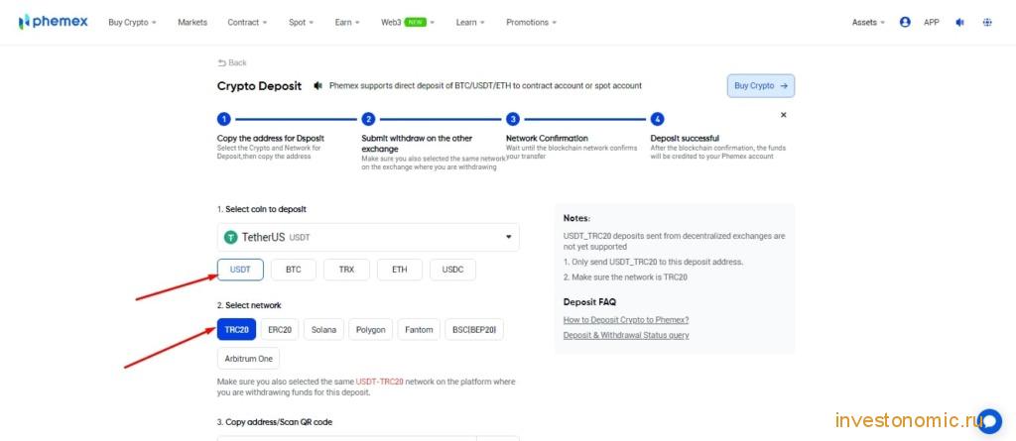1016x441 pixels.
Task: Open the user account profile icon
Action: 905,22
